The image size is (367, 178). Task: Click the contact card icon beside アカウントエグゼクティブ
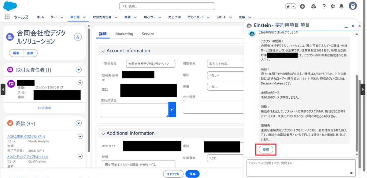[x=11, y=84]
